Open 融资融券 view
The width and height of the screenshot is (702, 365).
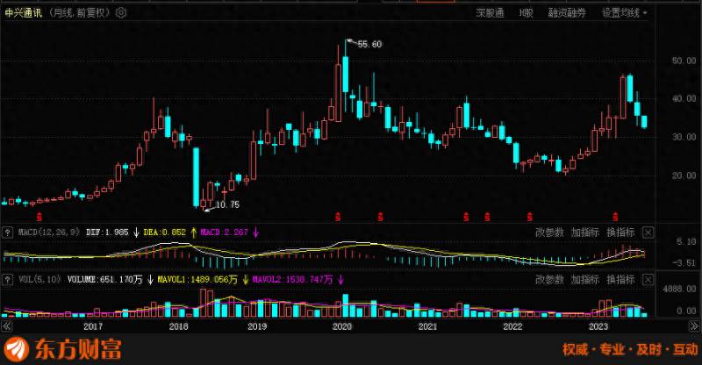(567, 13)
